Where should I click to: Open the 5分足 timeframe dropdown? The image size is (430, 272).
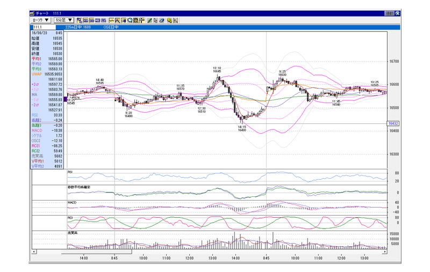point(63,20)
